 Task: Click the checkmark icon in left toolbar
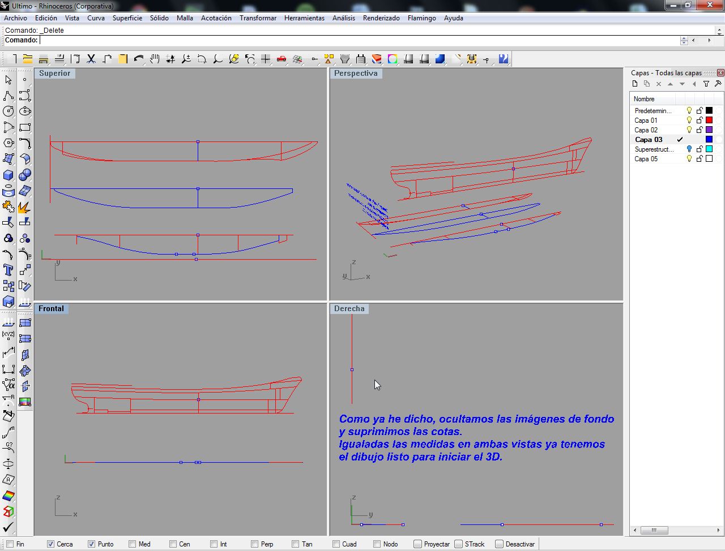coord(8,527)
